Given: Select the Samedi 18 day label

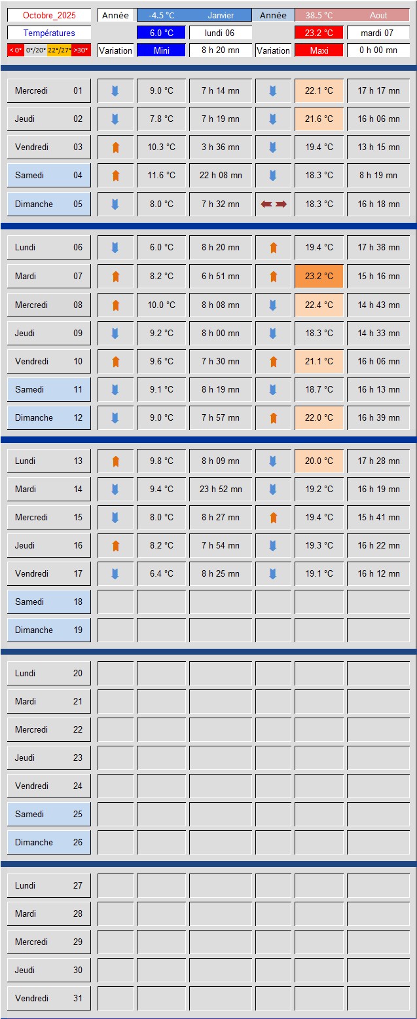Looking at the screenshot, I should click(49, 602).
